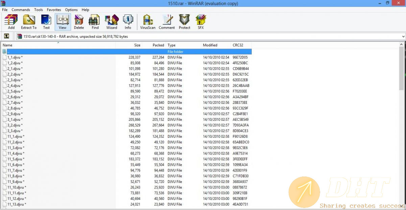Open the Extract To tool
This screenshot has height=210, width=406.
point(29,22)
